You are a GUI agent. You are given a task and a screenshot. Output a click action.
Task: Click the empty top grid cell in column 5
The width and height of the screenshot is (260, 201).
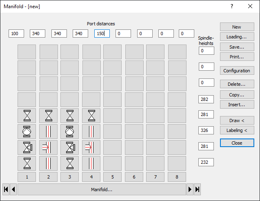[112, 52]
